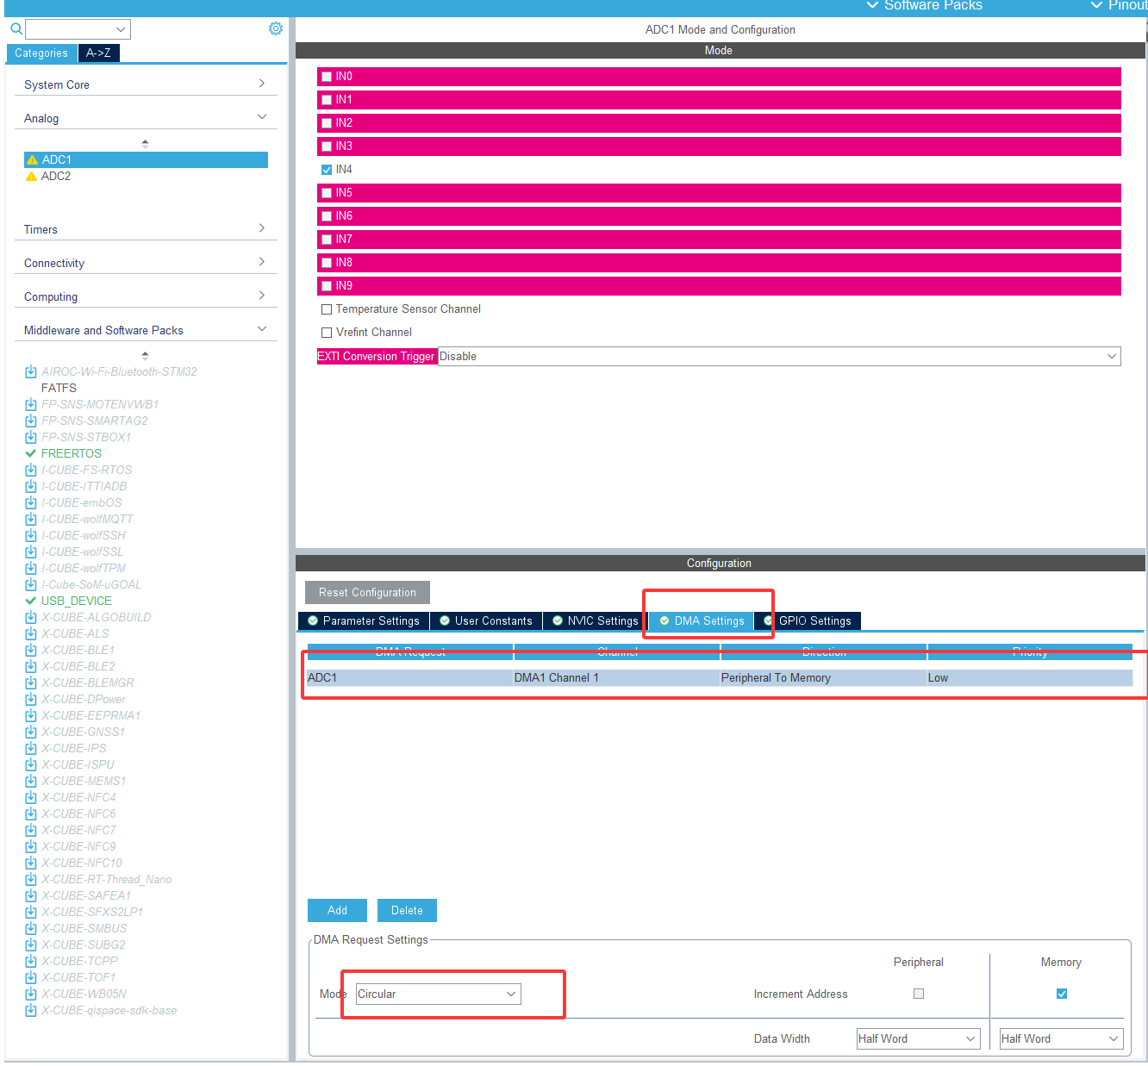Toggle the Memory increment address checkbox
This screenshot has width=1148, height=1066.
[x=1062, y=994]
